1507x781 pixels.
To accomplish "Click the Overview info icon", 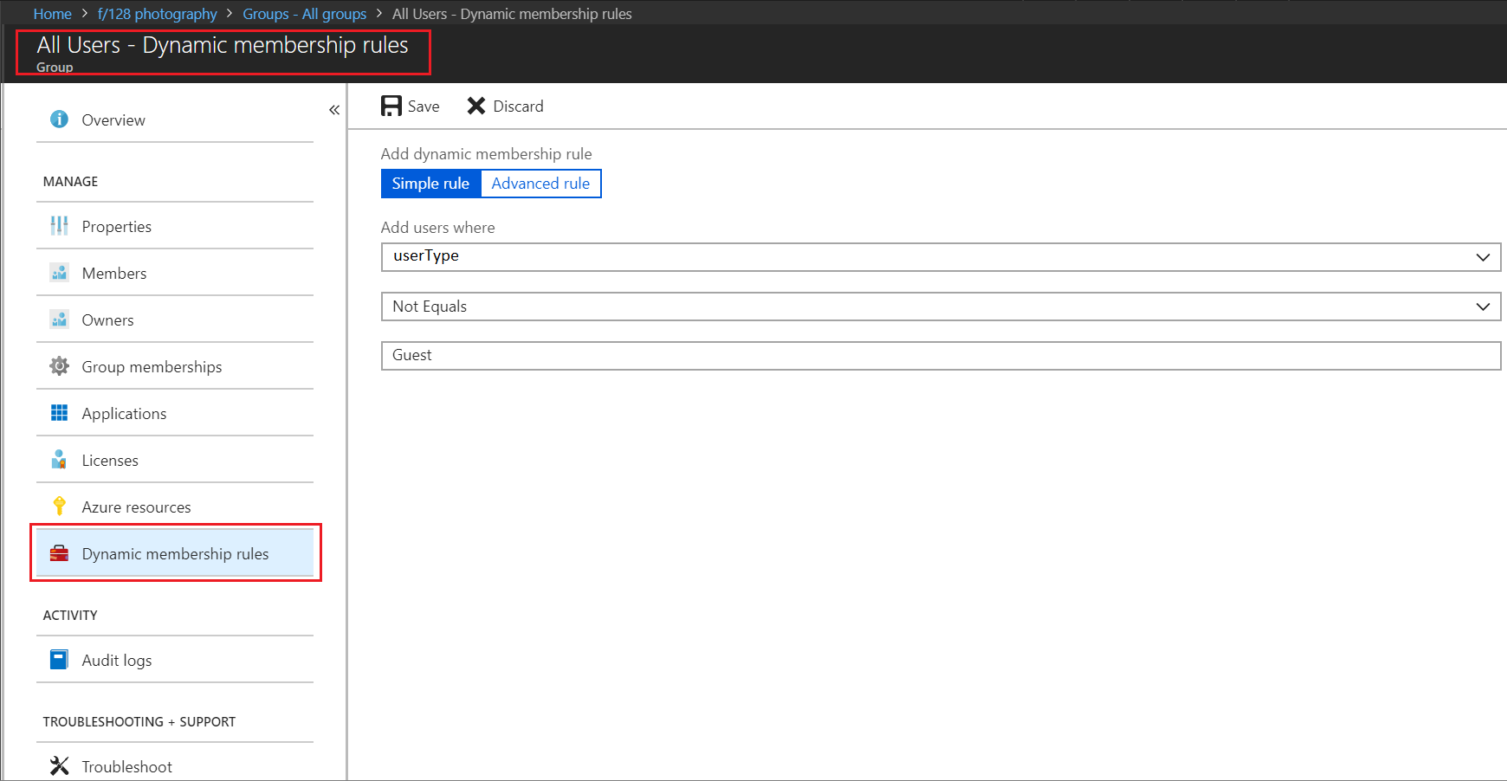I will tap(59, 119).
